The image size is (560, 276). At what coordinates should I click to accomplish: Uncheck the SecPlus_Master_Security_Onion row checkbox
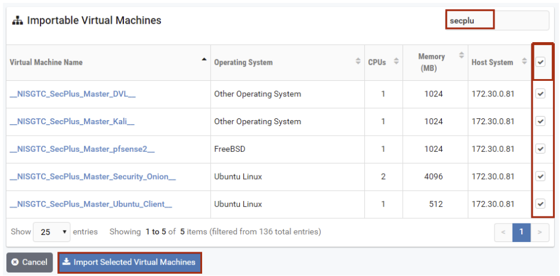[x=541, y=176]
